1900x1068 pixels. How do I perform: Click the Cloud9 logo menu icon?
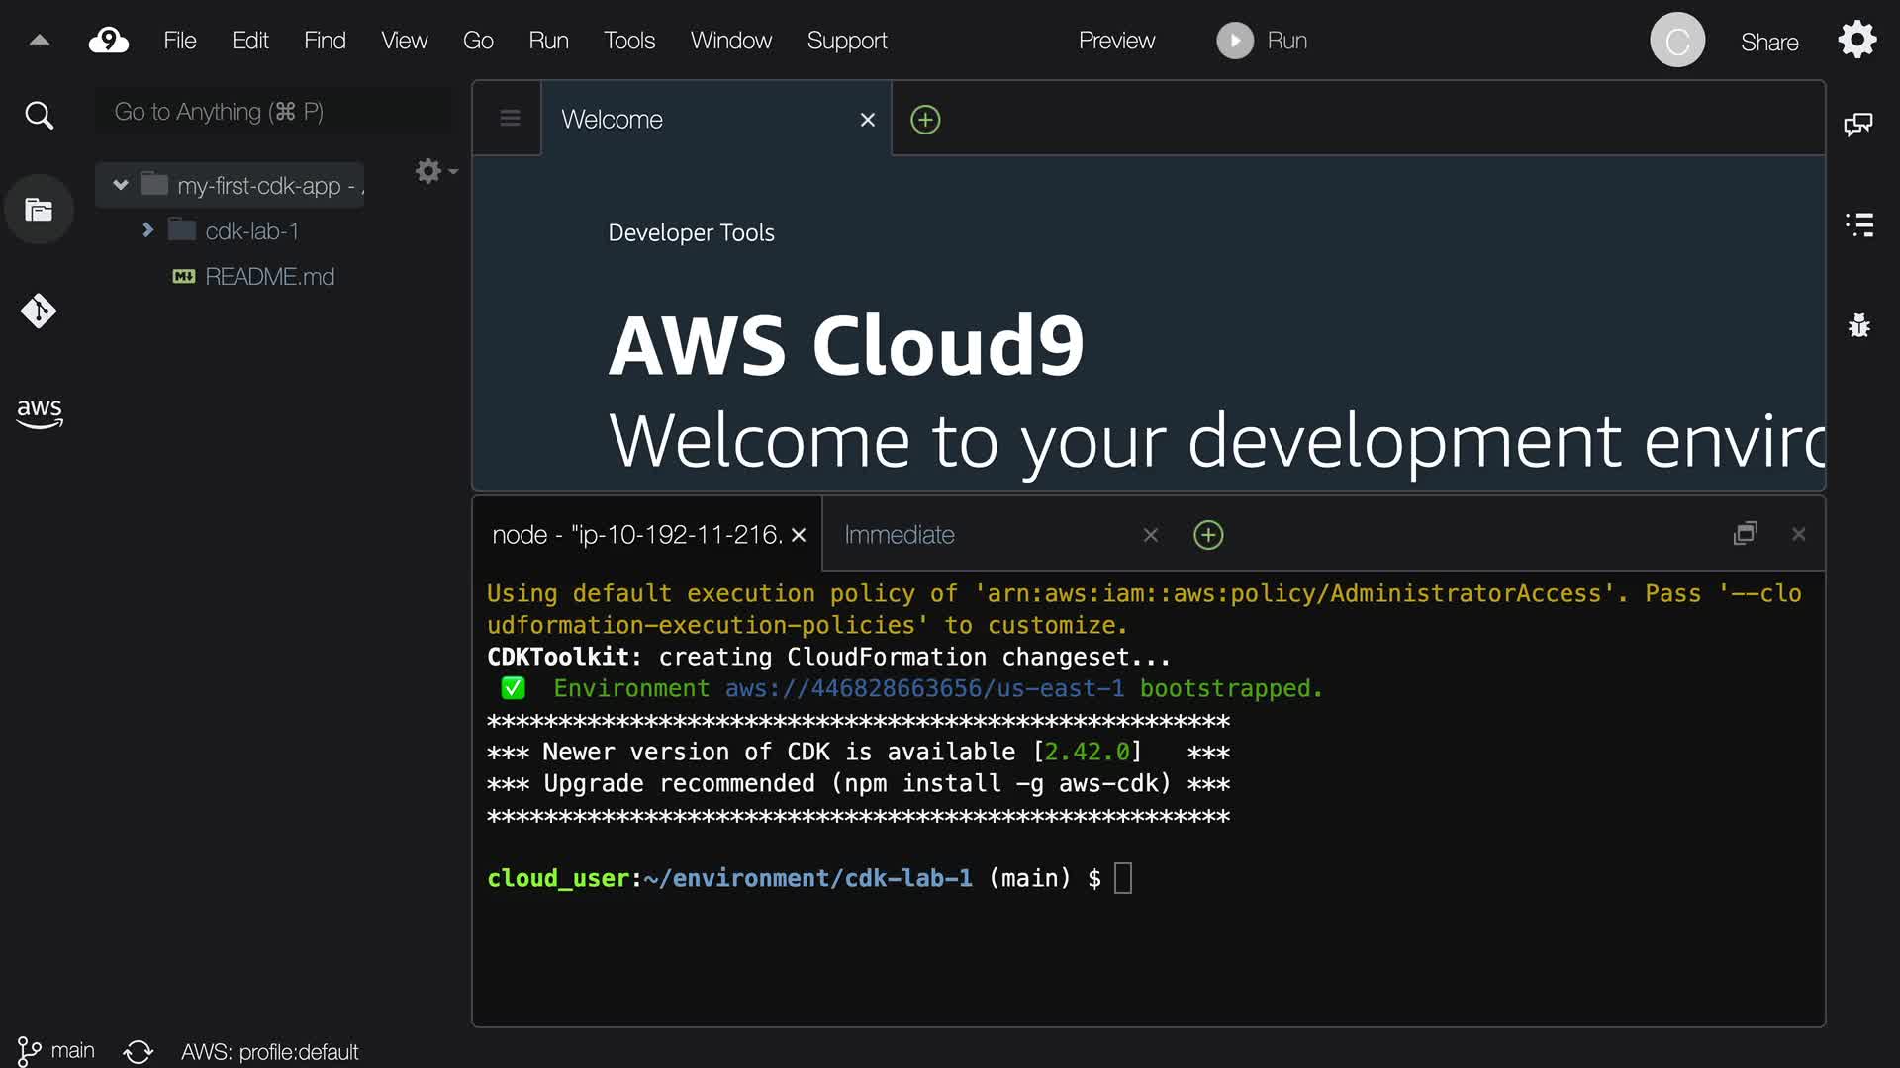pyautogui.click(x=109, y=41)
